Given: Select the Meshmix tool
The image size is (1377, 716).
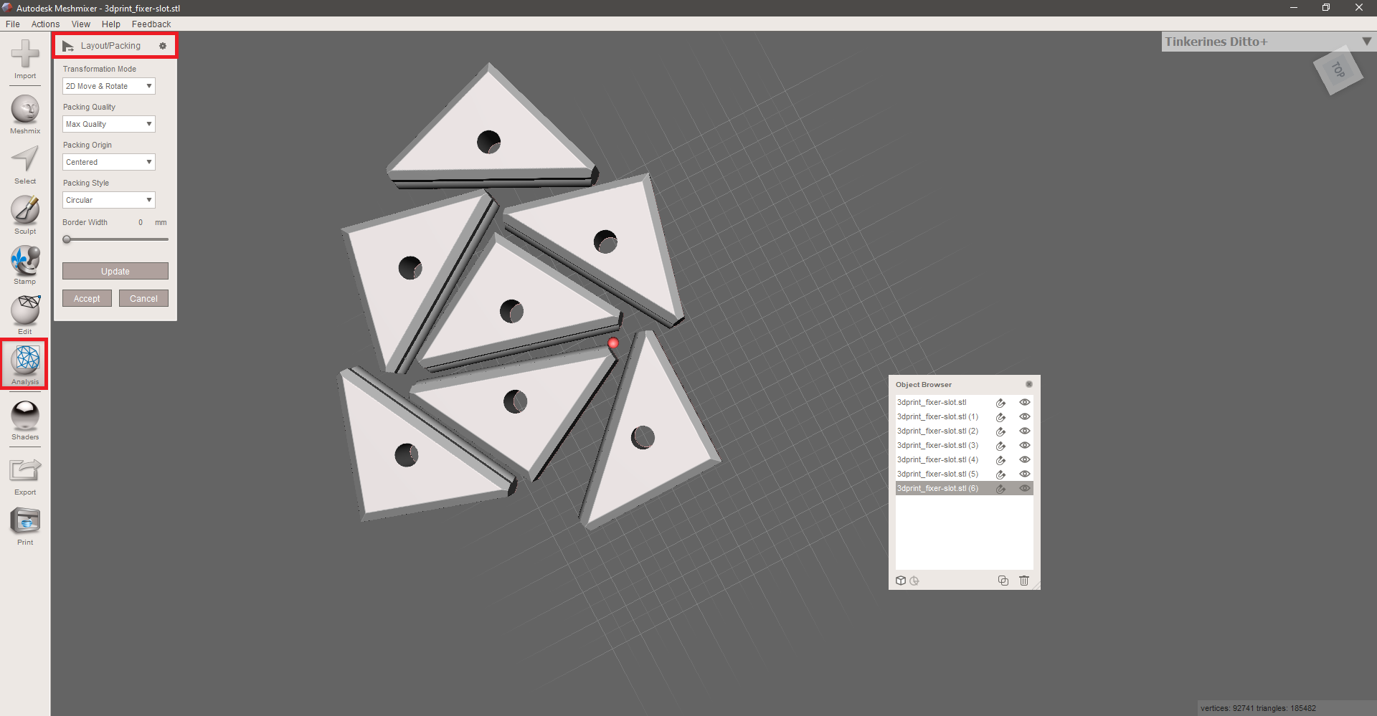Looking at the screenshot, I should [x=25, y=113].
